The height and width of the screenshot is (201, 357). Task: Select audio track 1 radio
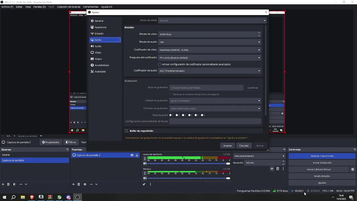[170, 115]
